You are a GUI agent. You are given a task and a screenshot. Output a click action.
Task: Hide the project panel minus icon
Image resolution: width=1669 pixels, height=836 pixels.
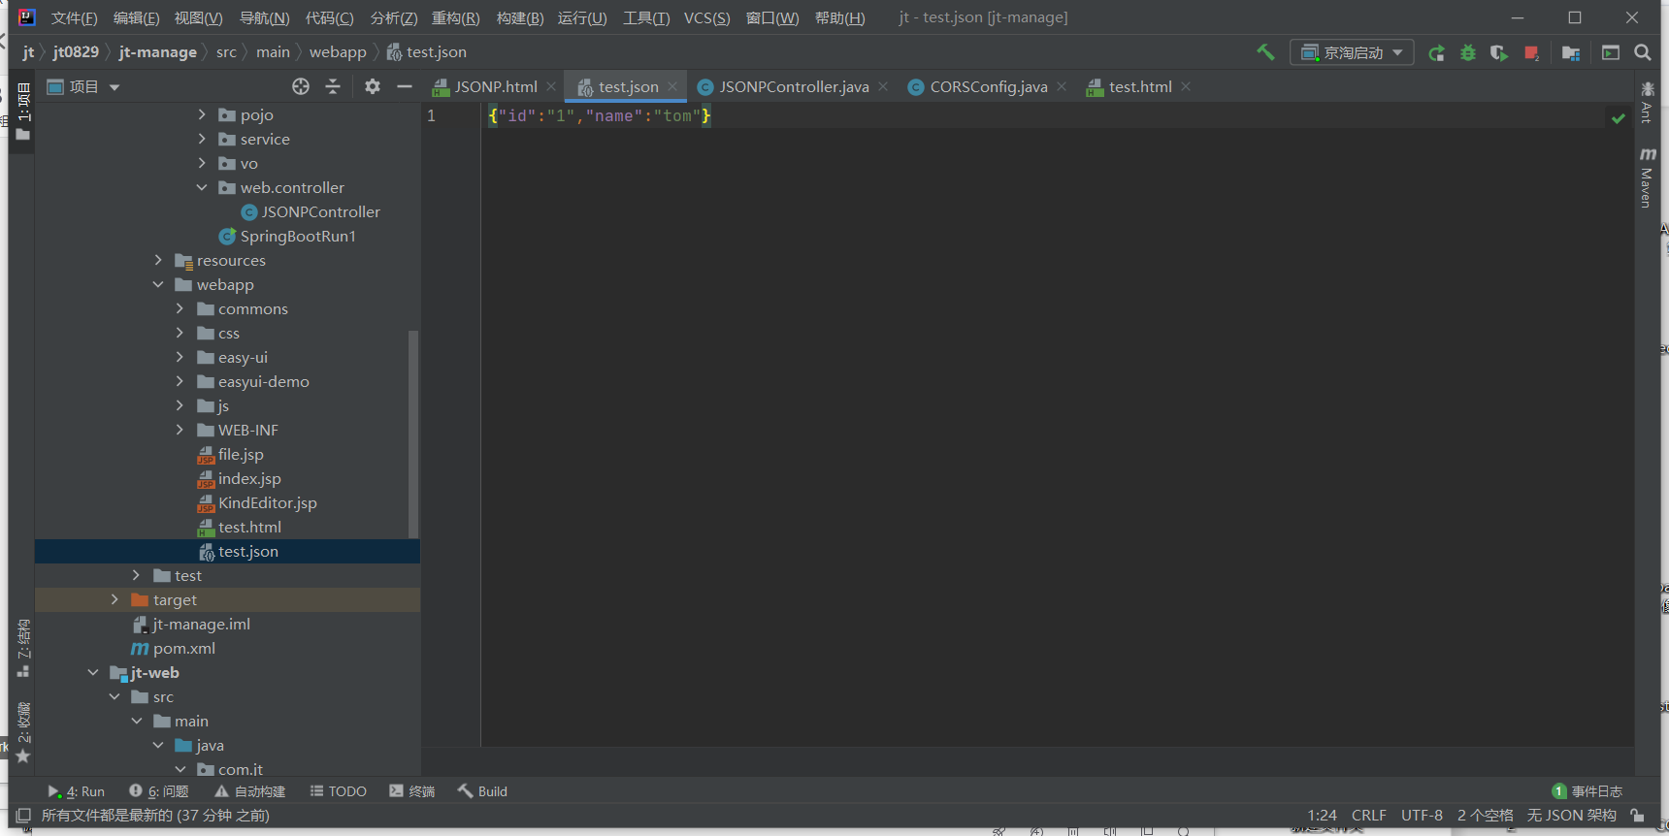(x=405, y=86)
